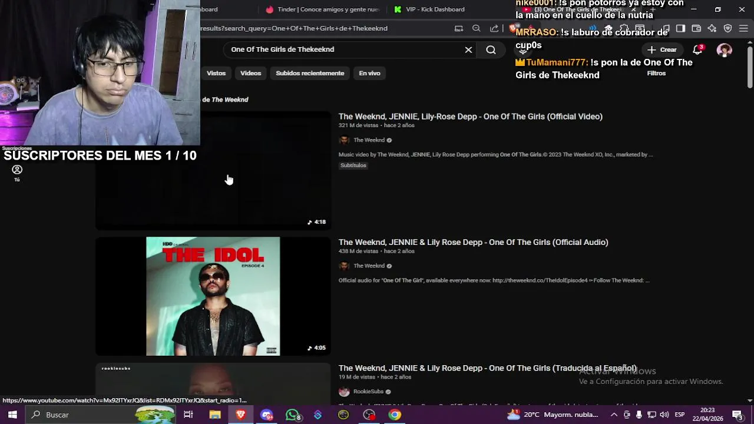Open the Windows Start menu

(12, 415)
